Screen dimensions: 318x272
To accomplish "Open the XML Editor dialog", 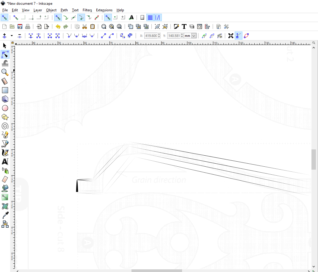I will tap(200, 26).
